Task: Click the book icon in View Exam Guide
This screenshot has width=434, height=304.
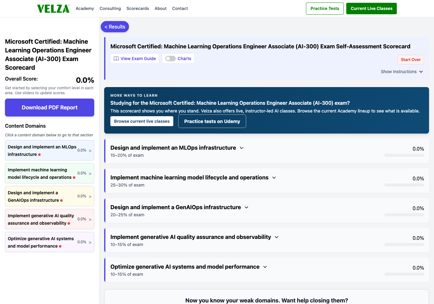Action: click(116, 59)
